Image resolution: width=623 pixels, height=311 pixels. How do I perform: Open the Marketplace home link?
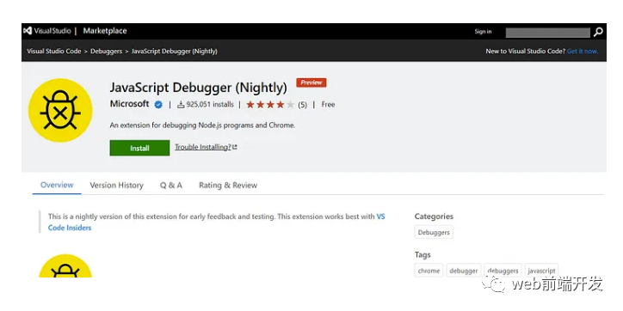105,31
